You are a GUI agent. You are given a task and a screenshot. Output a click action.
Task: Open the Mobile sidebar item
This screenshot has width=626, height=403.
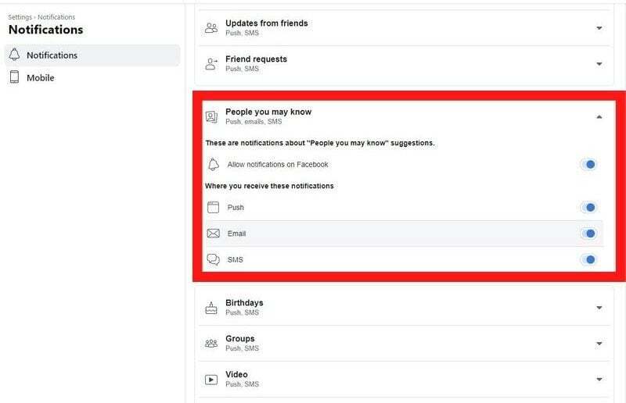pyautogui.click(x=92, y=78)
